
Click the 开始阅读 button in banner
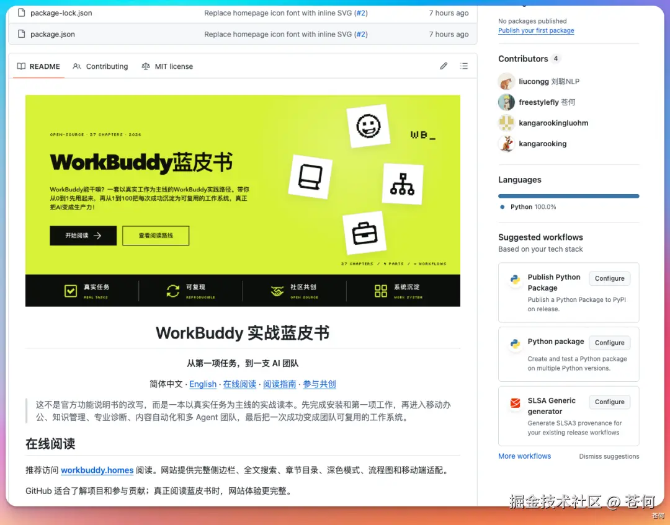(83, 236)
